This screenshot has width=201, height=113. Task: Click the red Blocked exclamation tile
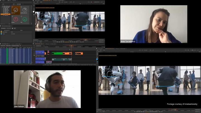[x=16, y=20]
